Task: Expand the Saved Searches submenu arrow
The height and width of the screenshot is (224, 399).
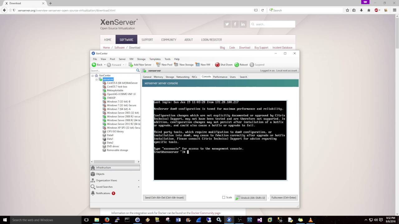Action: (139, 187)
